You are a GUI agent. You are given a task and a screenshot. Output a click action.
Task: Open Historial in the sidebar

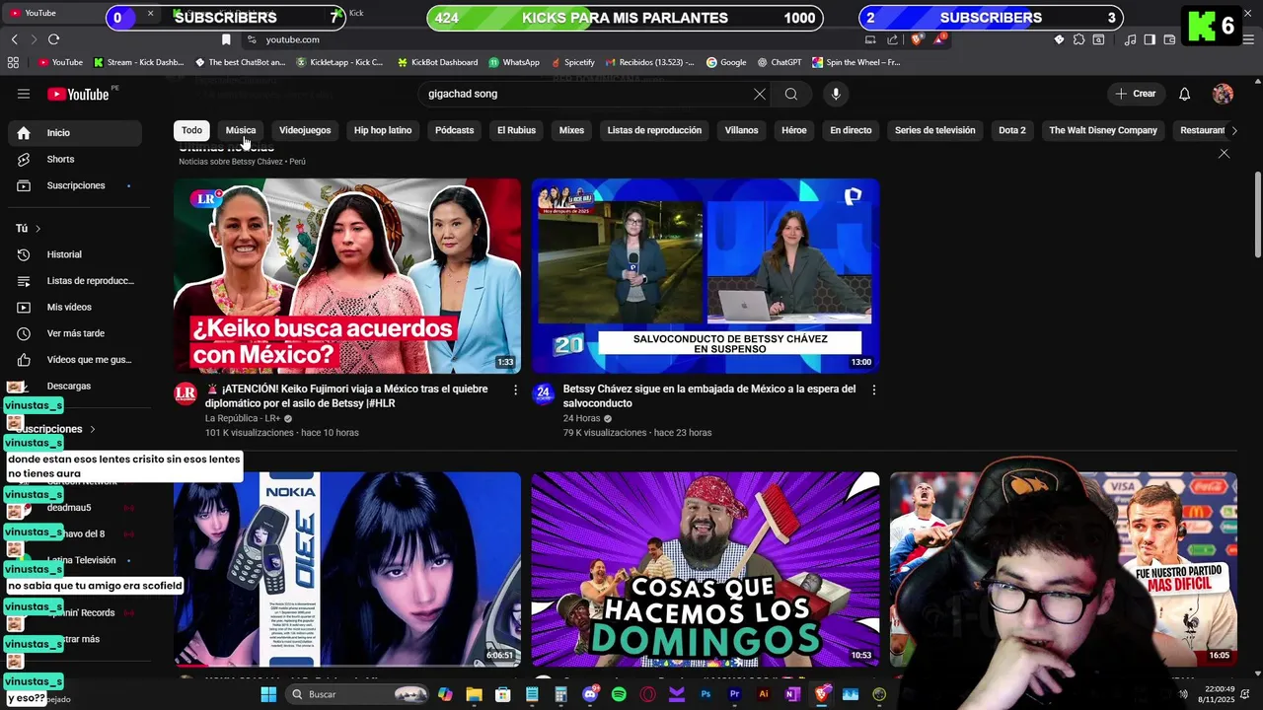pyautogui.click(x=75, y=254)
